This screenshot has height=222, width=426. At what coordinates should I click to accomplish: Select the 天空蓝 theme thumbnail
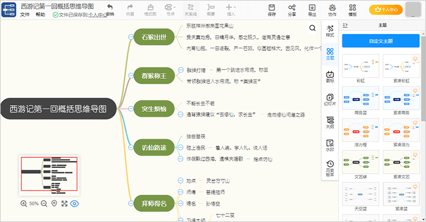361,194
